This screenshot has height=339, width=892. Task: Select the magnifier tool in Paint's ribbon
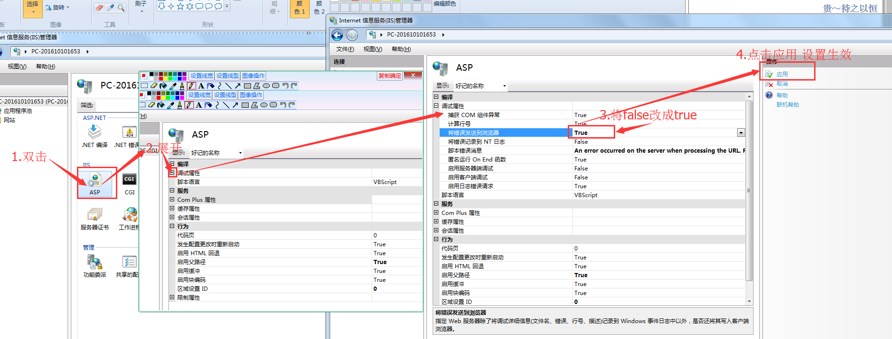click(x=121, y=7)
